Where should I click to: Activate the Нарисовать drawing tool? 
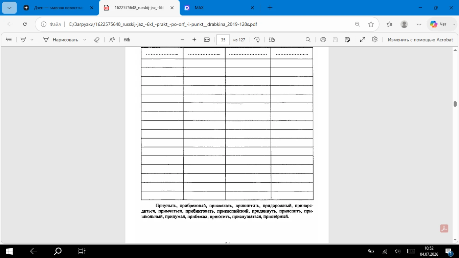[x=61, y=40]
